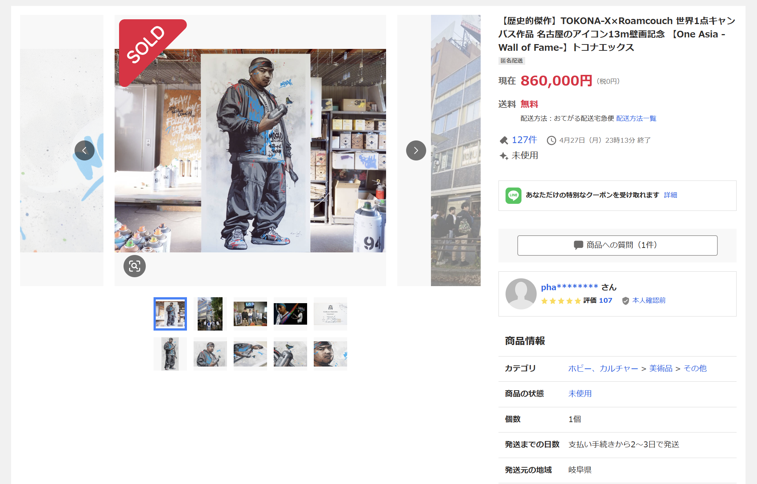
Task: Click the bid gavel icon
Action: tap(504, 140)
